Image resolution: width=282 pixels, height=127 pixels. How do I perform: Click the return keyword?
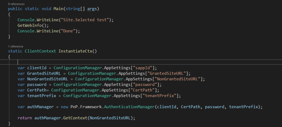tap(25, 118)
